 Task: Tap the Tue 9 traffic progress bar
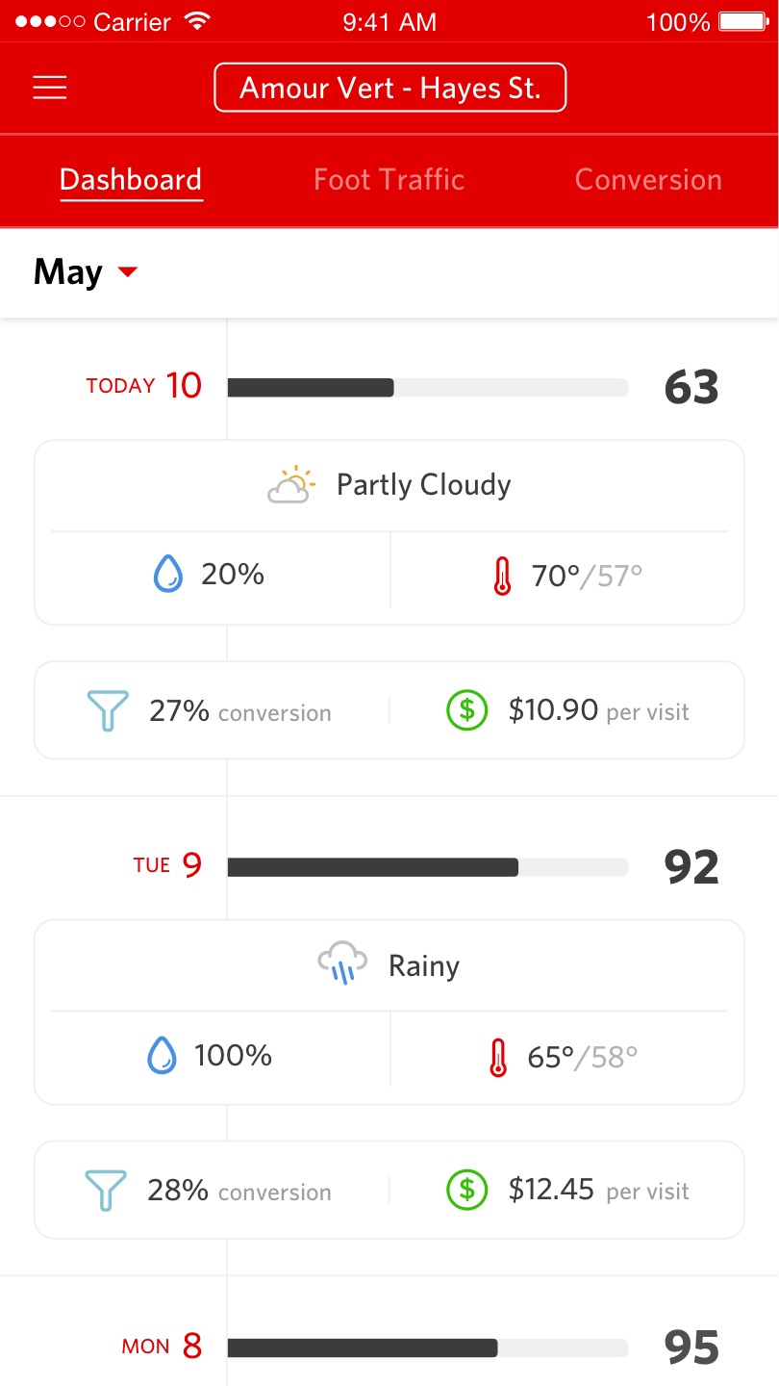coord(427,867)
